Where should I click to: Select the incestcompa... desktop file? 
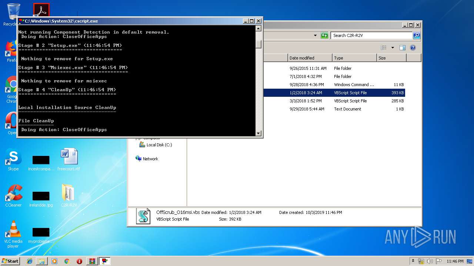click(41, 163)
